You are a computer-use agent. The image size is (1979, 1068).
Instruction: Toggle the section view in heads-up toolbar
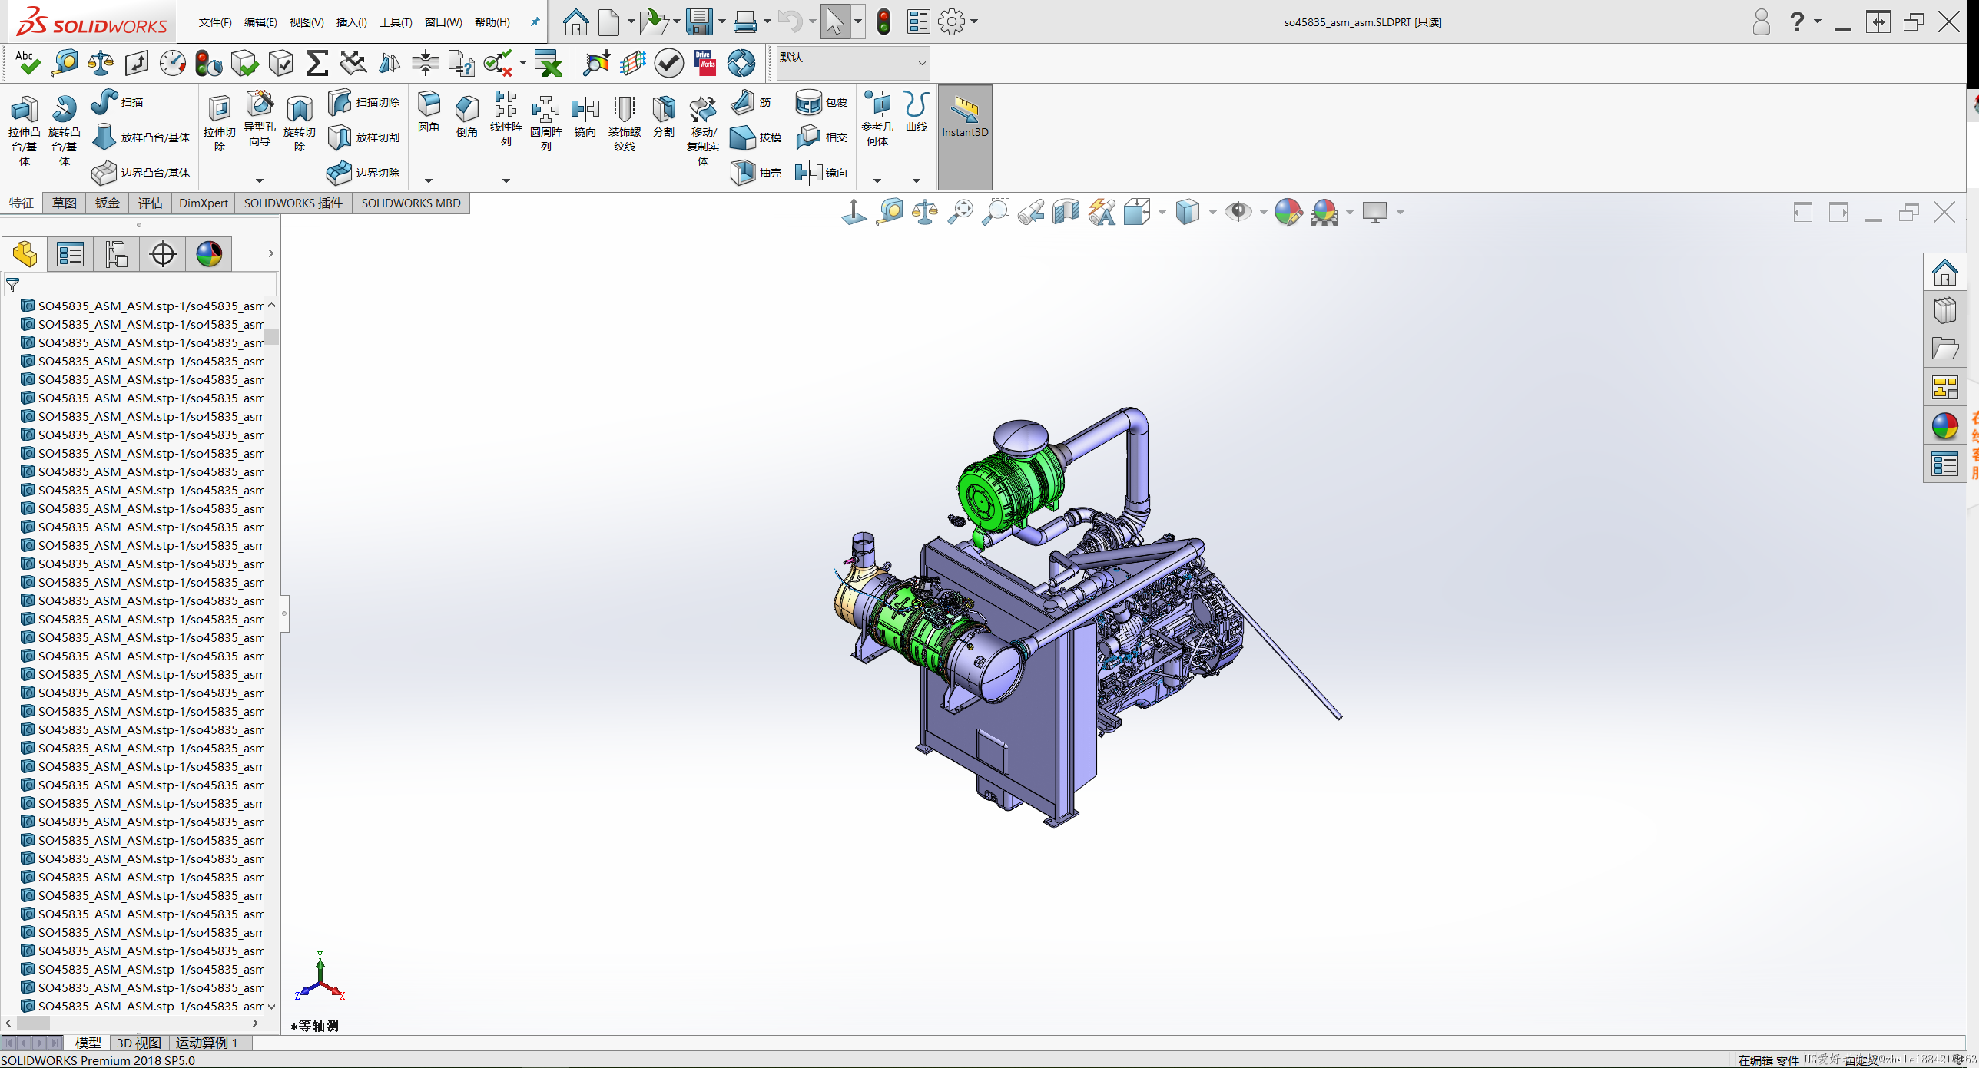(x=1066, y=212)
